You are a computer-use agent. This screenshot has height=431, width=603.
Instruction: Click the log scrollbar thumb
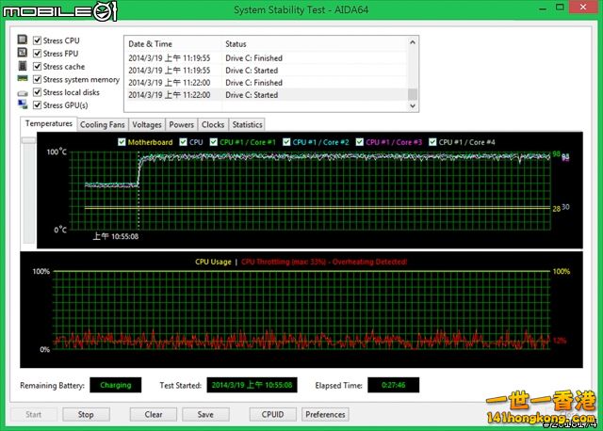pos(413,94)
